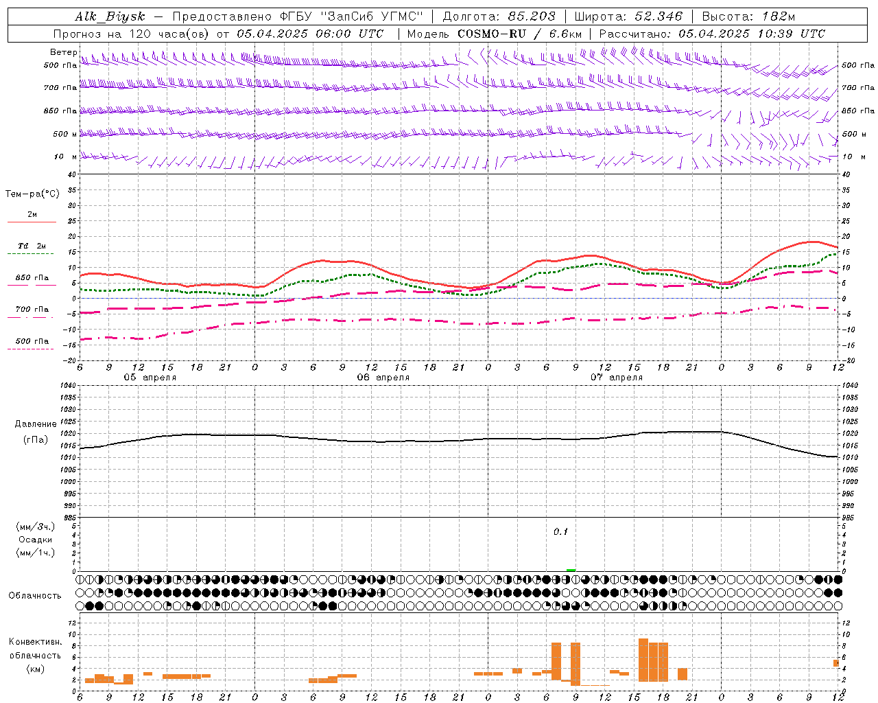Image resolution: width=878 pixels, height=703 pixels.
Task: Click the Ветер panel label
Action: 63,52
